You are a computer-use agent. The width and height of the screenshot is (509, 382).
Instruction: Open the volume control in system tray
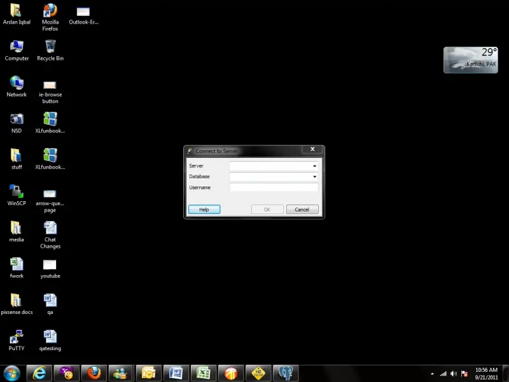[454, 374]
